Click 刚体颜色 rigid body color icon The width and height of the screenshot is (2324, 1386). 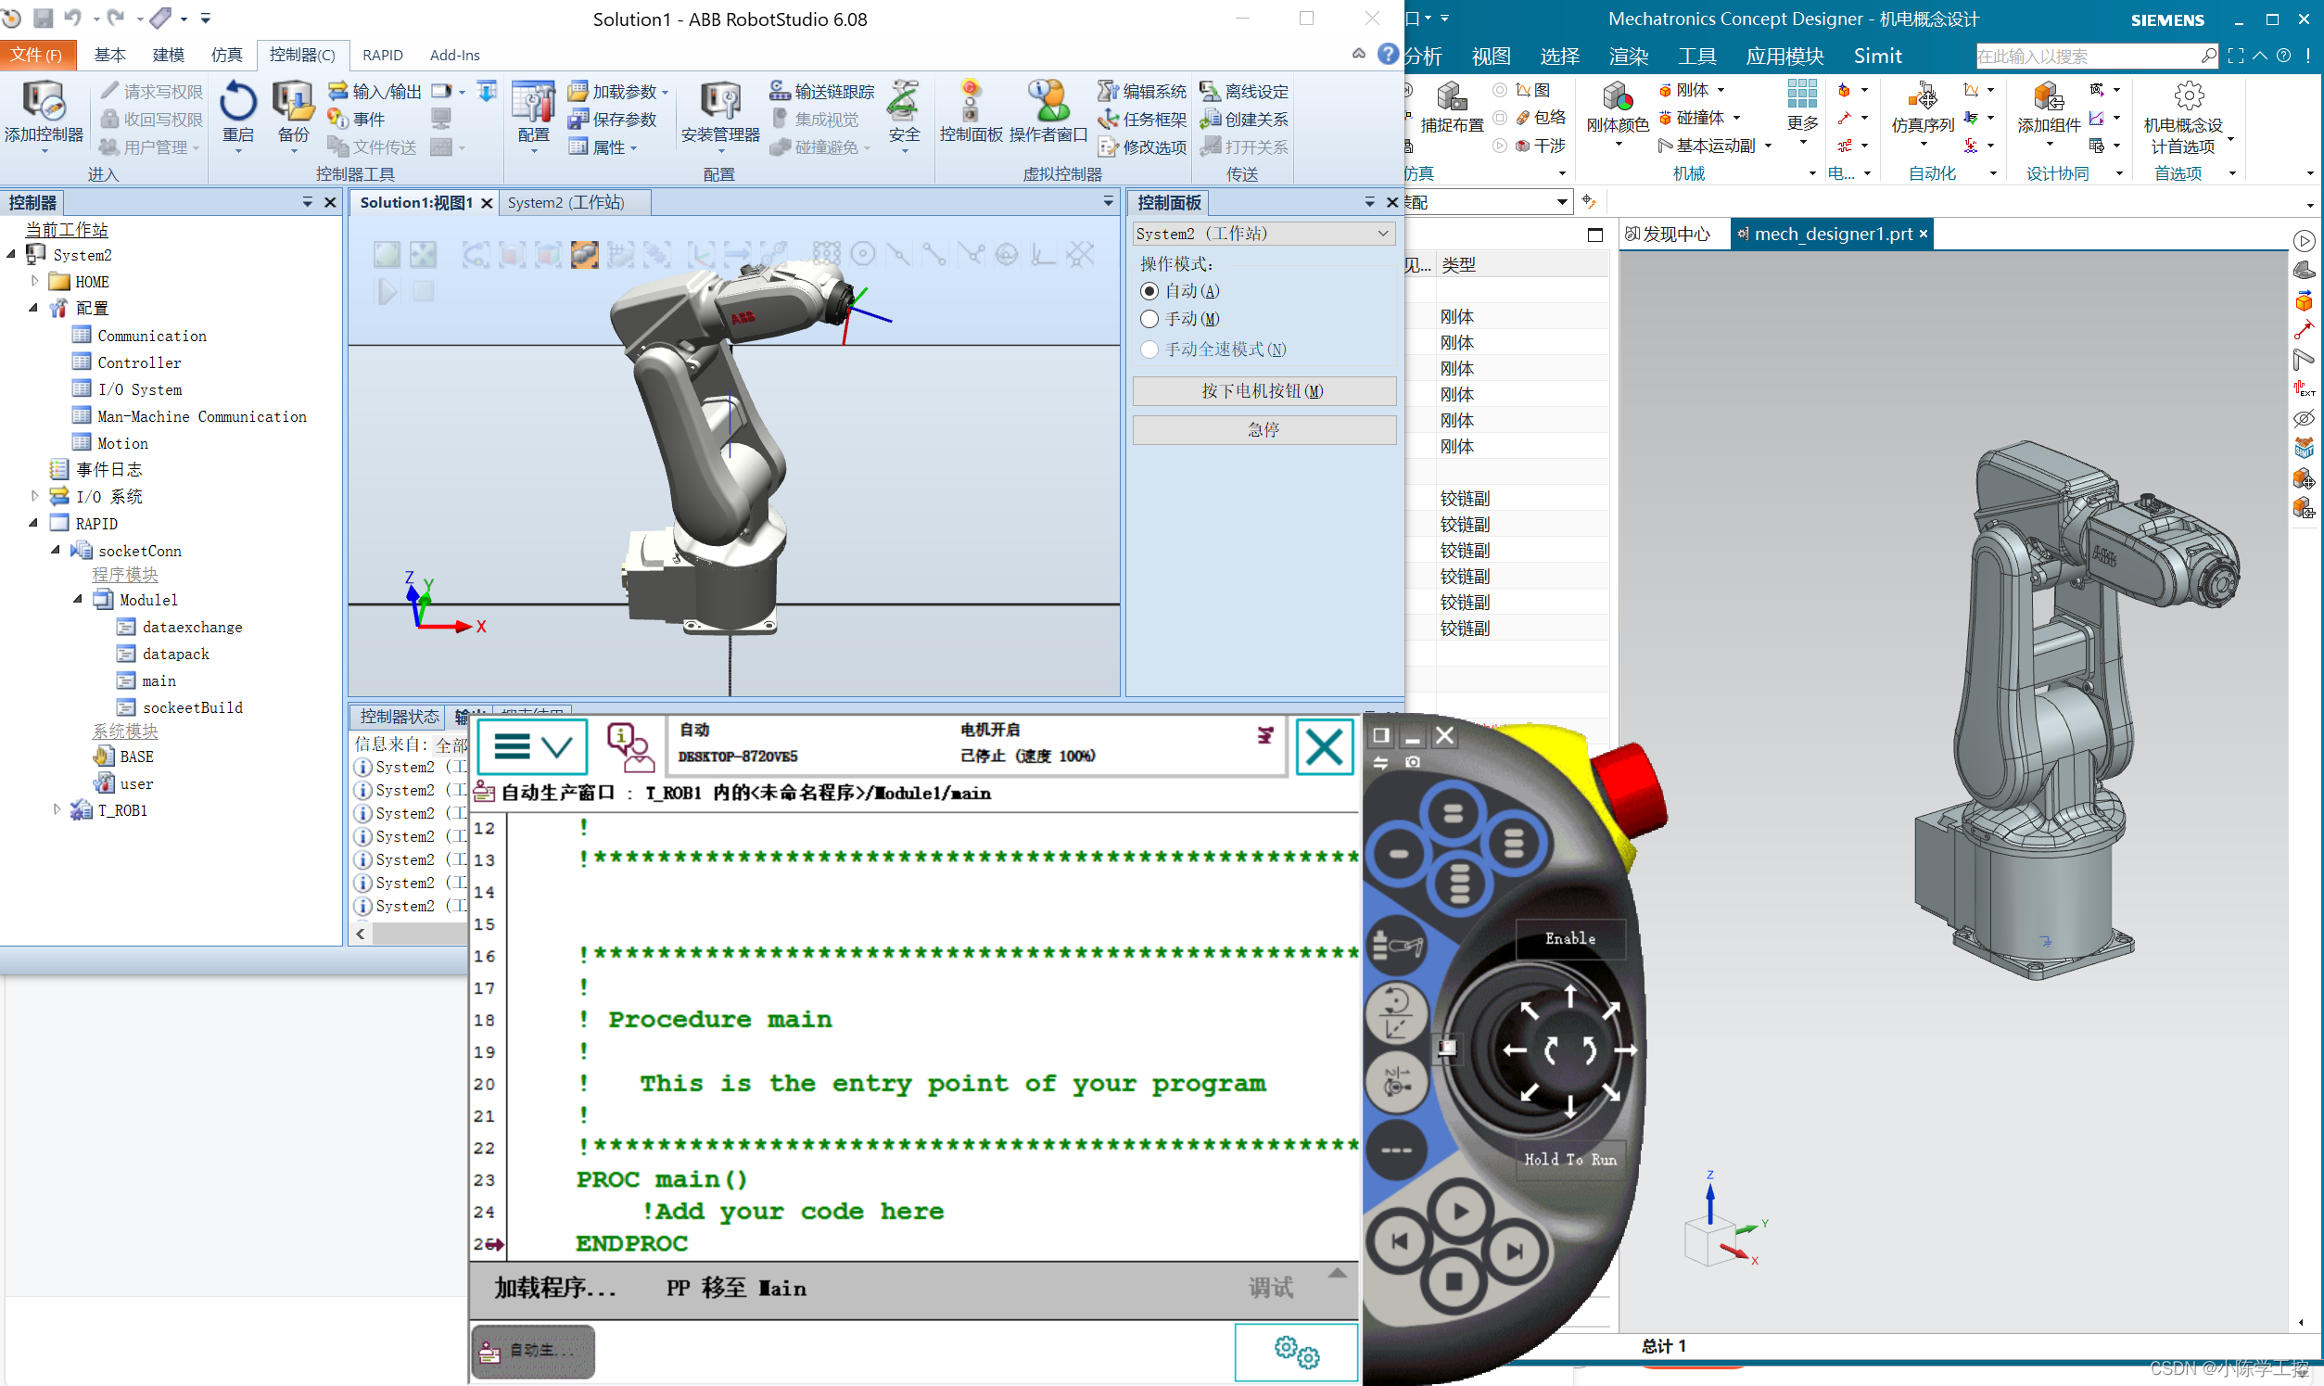pyautogui.click(x=1618, y=98)
